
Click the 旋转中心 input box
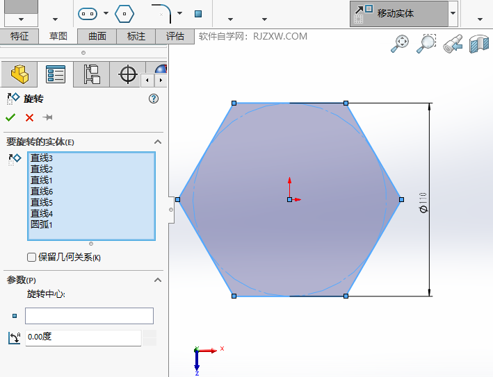[x=89, y=316]
